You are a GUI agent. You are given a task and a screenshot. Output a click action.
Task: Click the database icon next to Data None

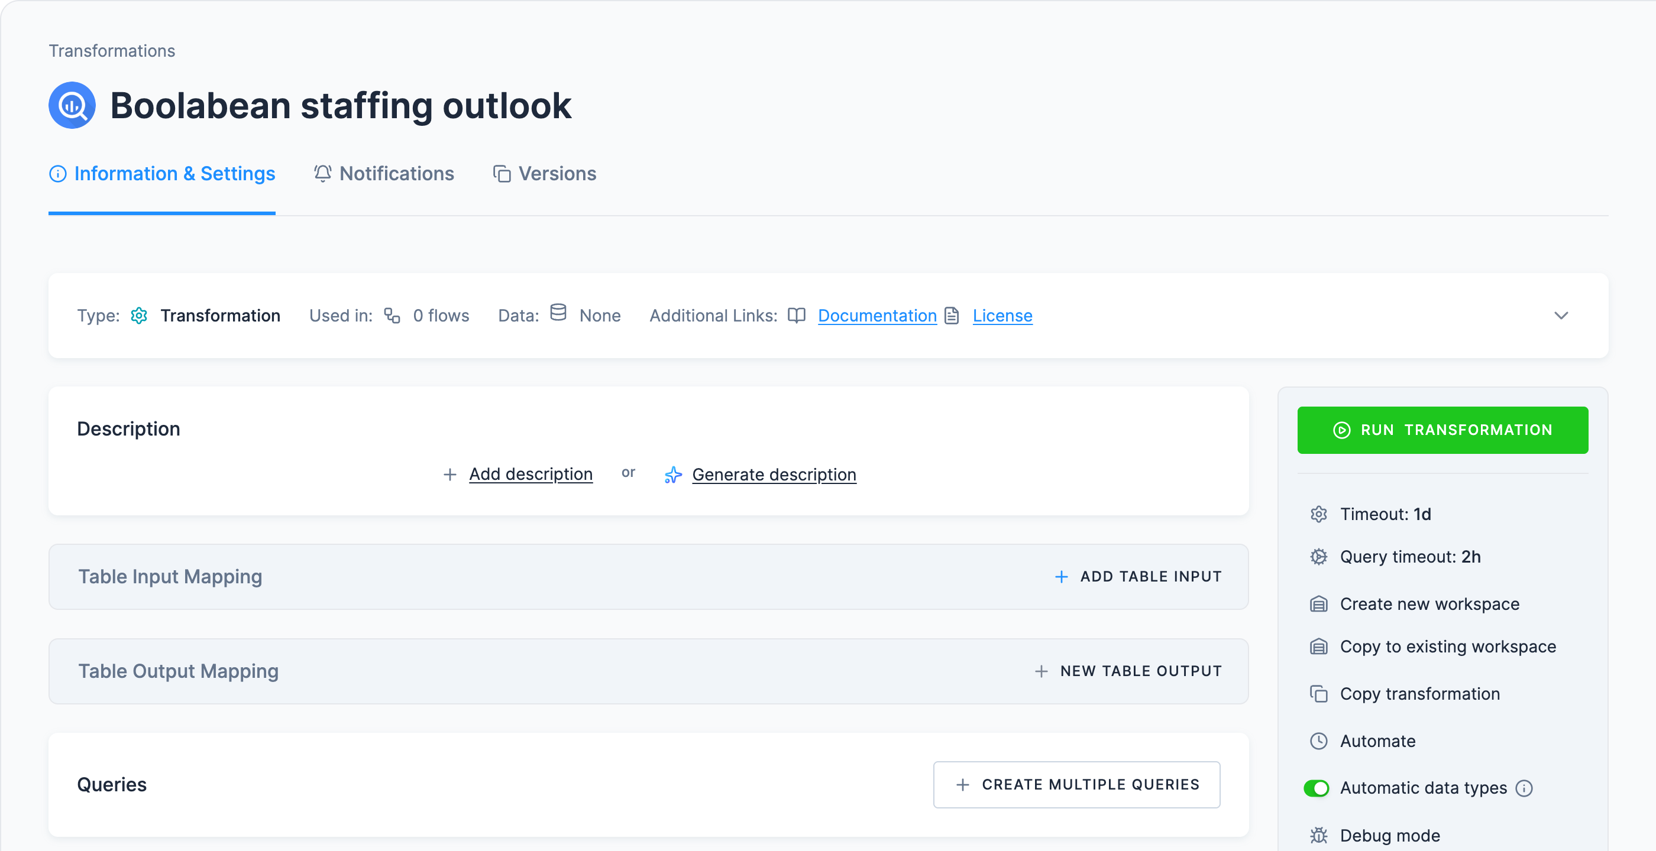558,313
